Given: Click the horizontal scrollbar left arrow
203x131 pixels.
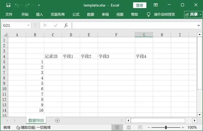Looking at the screenshot, I should click(x=128, y=121).
